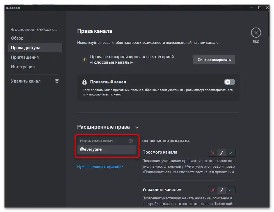Viewport: 274px width, 212px height.
Task: Allow Просмотр канала with the green checkmark
Action: coord(230,152)
